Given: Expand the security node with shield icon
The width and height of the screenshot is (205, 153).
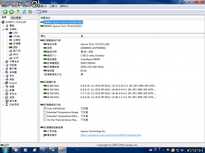Looking at the screenshot, I should 3,94.
